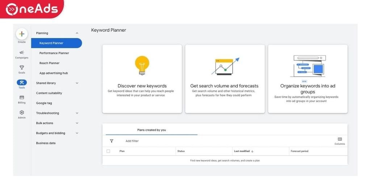Click the filter funnel icon
This screenshot has width=371, height=194.
pyautogui.click(x=112, y=141)
